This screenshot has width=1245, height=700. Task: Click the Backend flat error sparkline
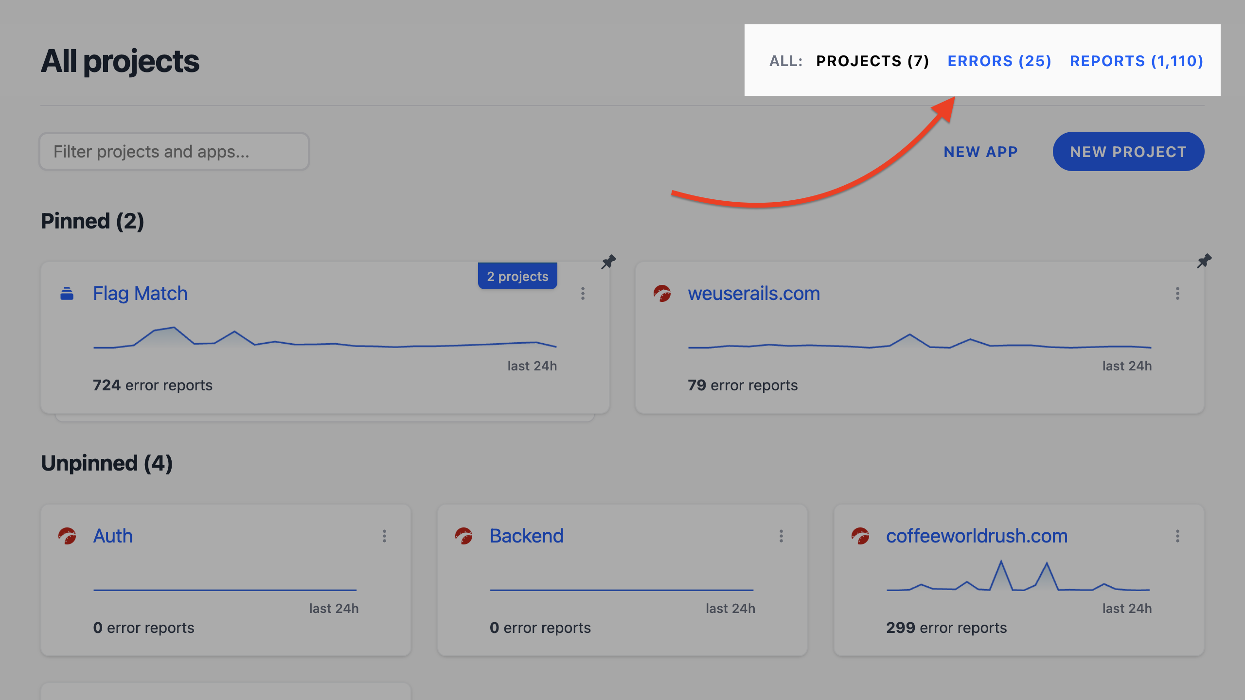click(x=622, y=590)
